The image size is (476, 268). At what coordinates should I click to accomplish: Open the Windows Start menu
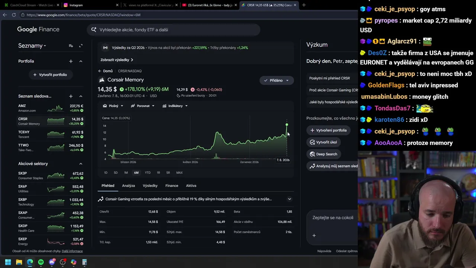pos(8,262)
